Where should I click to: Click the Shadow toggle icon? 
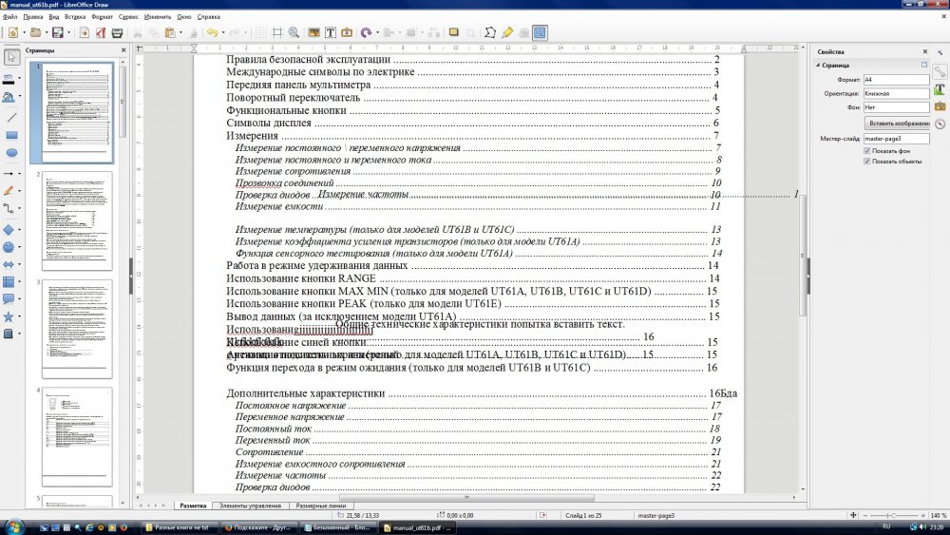tap(454, 32)
